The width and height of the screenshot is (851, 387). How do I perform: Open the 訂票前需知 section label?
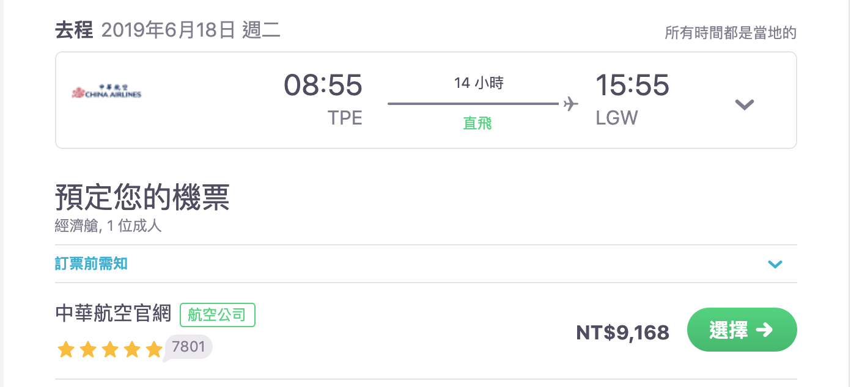[x=91, y=264]
